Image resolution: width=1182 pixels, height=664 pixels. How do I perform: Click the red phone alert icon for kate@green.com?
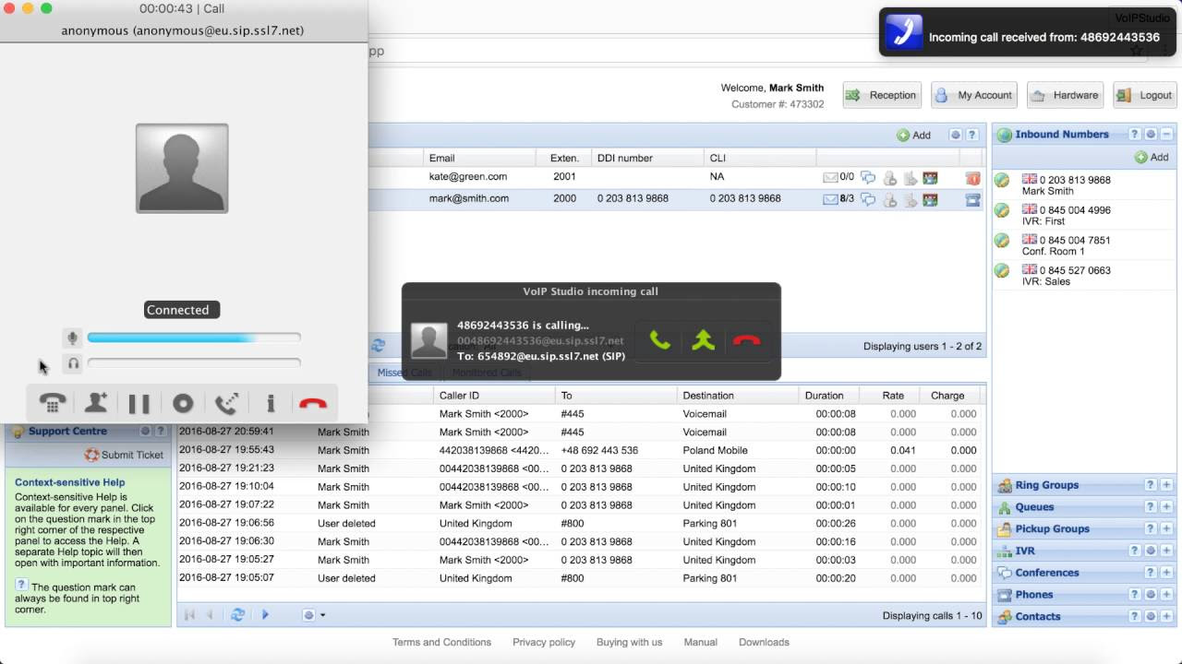[x=972, y=177]
